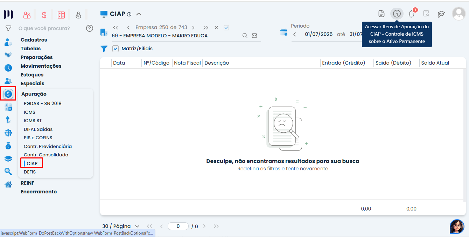Click the previous period arrow

pos(295,34)
